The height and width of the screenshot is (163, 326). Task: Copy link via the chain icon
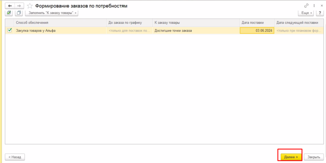307,6
